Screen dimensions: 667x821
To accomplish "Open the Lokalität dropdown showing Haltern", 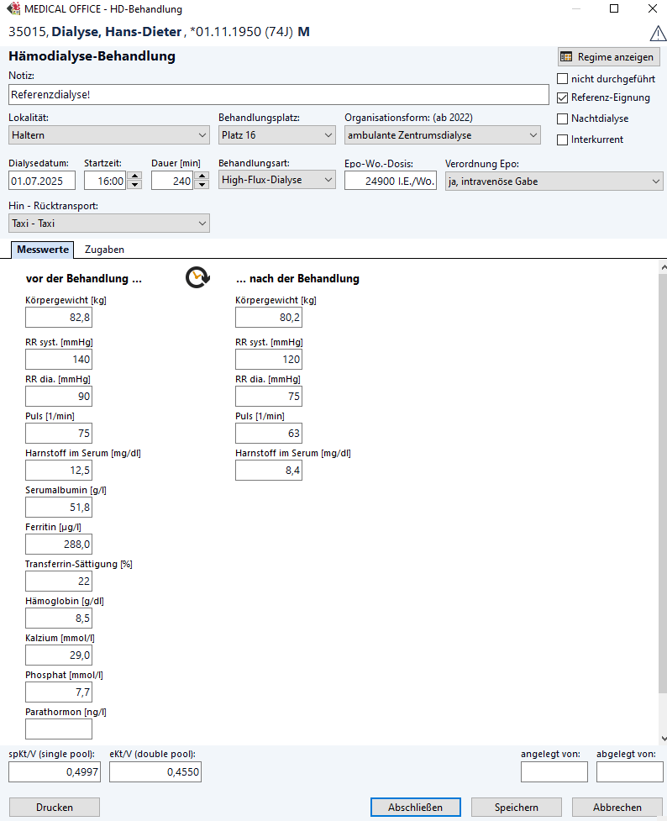I will click(x=109, y=135).
